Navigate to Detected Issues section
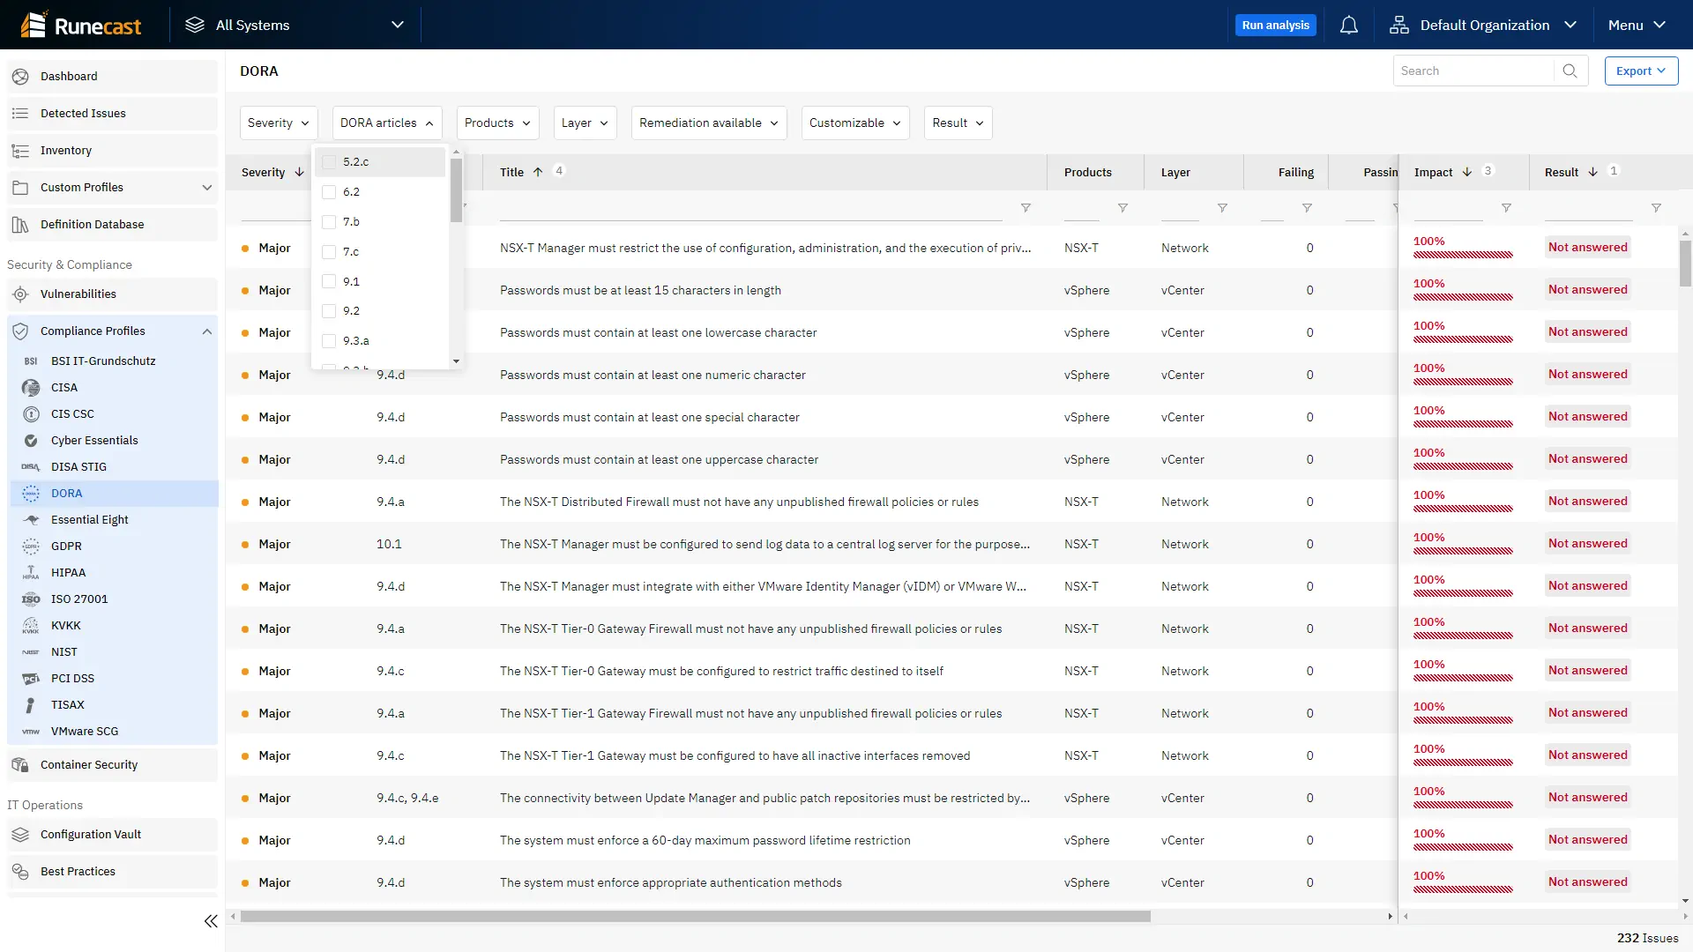Viewport: 1693px width, 952px height. (83, 113)
